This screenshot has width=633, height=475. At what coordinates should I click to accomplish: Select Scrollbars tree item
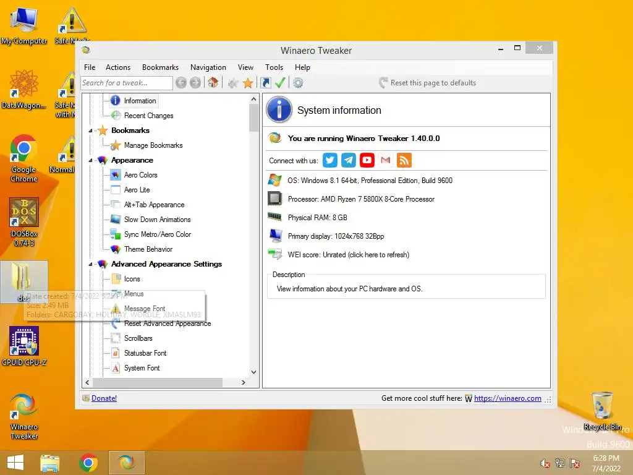click(x=138, y=338)
